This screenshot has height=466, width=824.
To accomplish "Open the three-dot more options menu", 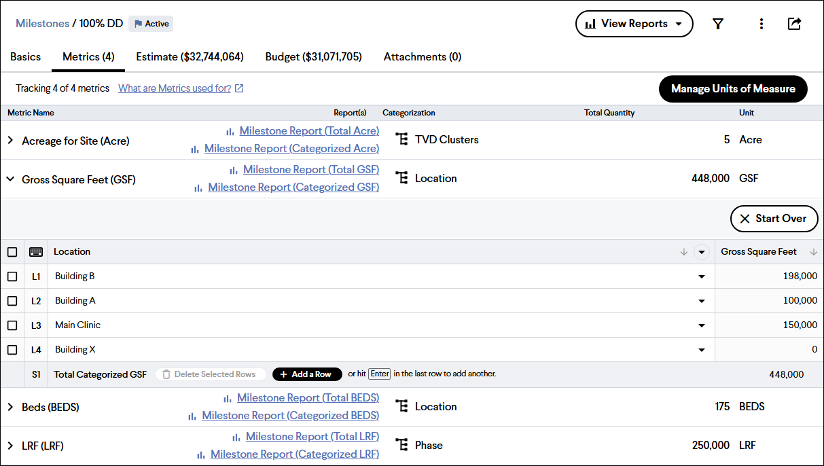I will coord(762,24).
